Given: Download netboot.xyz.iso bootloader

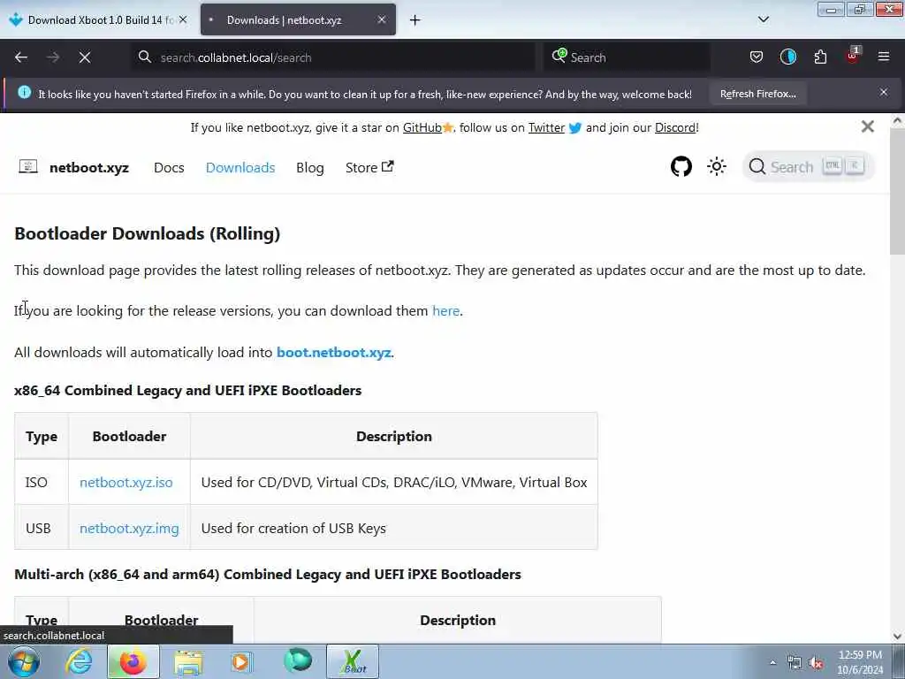Looking at the screenshot, I should tap(125, 482).
